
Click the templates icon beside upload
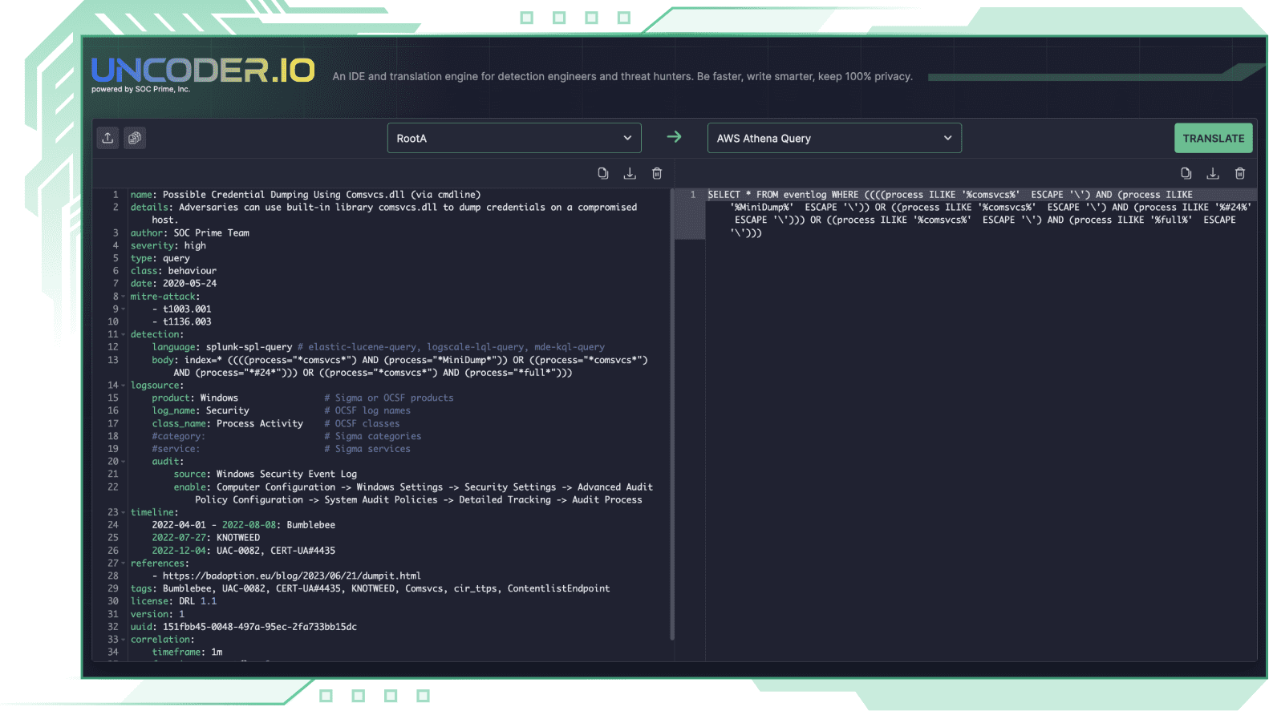135,138
